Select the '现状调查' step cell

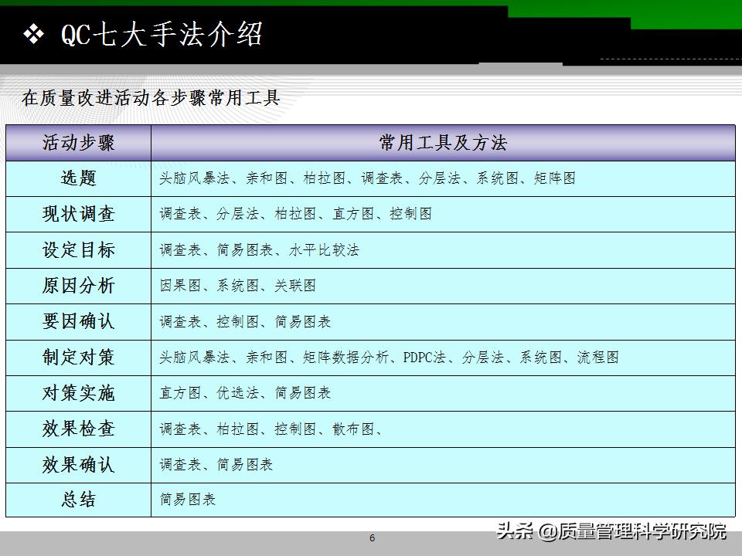tap(79, 214)
